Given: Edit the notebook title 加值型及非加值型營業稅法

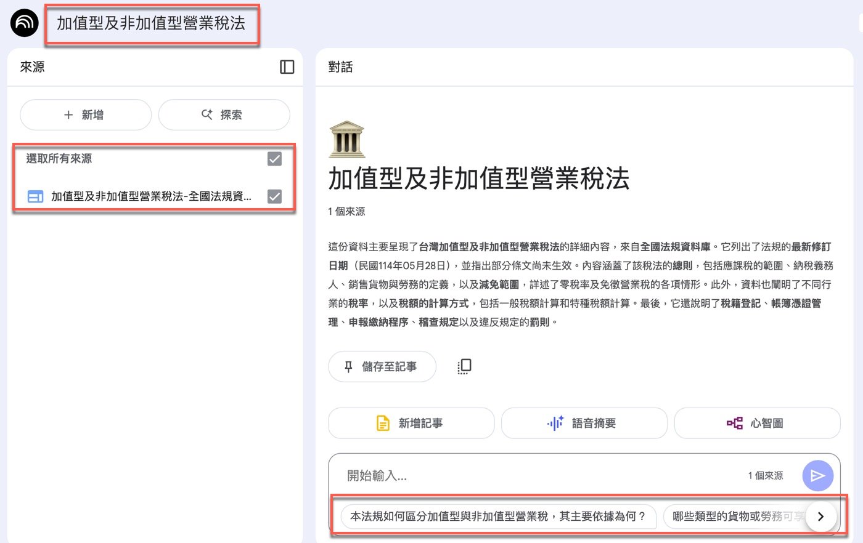Looking at the screenshot, I should tap(151, 23).
